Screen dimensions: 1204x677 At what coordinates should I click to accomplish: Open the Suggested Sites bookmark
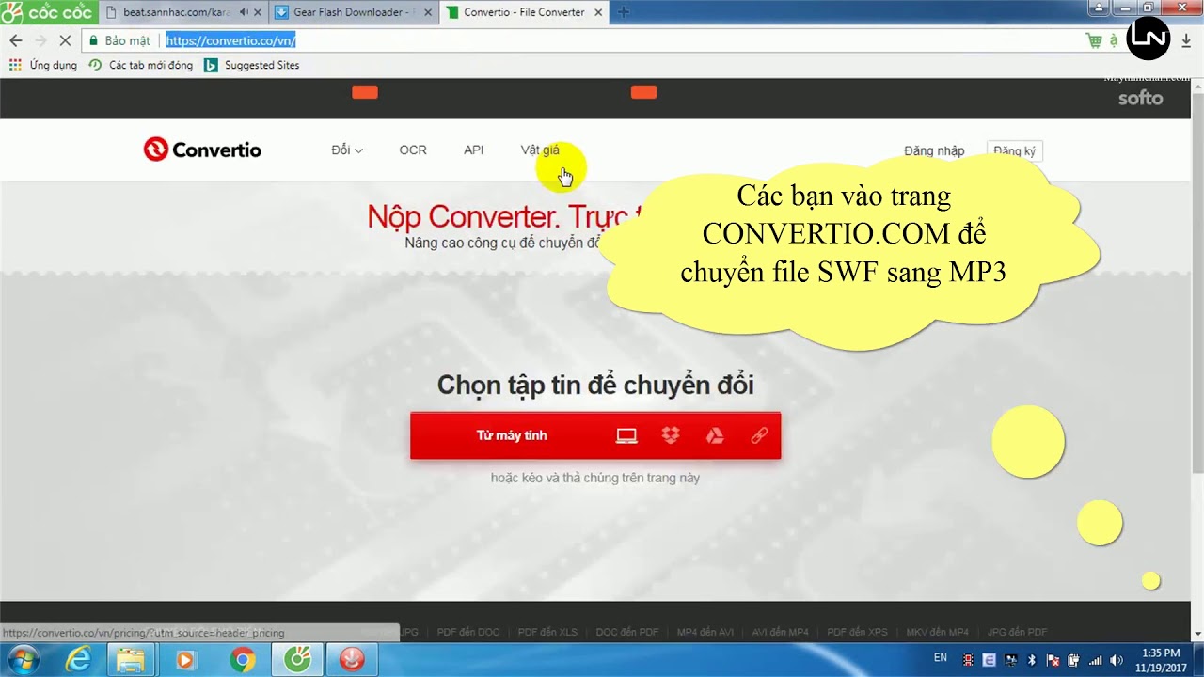pos(252,65)
